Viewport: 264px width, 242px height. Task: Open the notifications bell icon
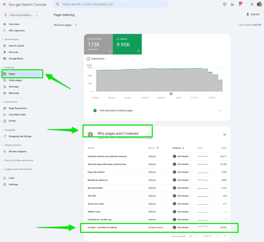240,4
